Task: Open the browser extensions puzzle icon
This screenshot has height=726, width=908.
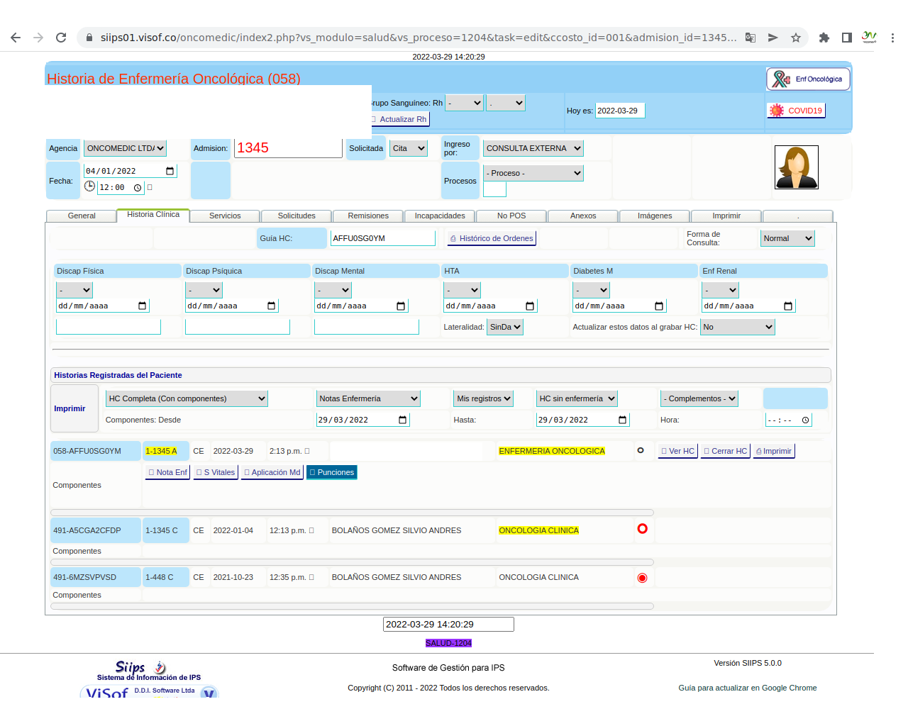Action: (824, 38)
